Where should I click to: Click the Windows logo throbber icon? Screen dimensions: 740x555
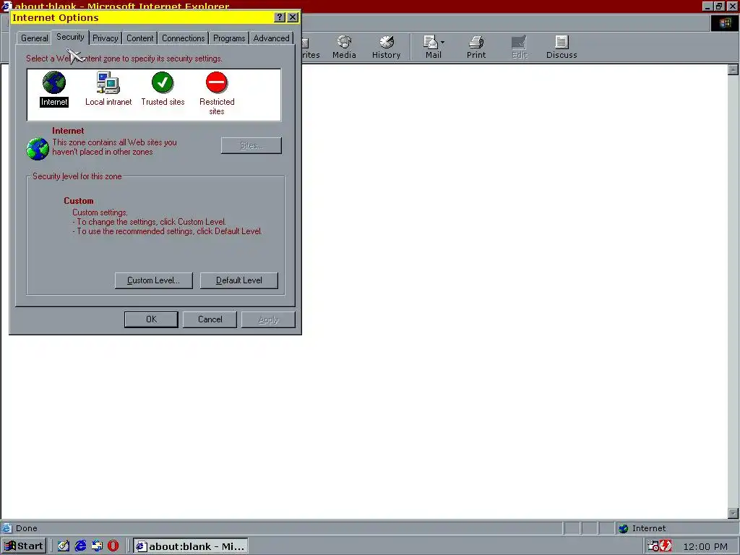pos(724,23)
